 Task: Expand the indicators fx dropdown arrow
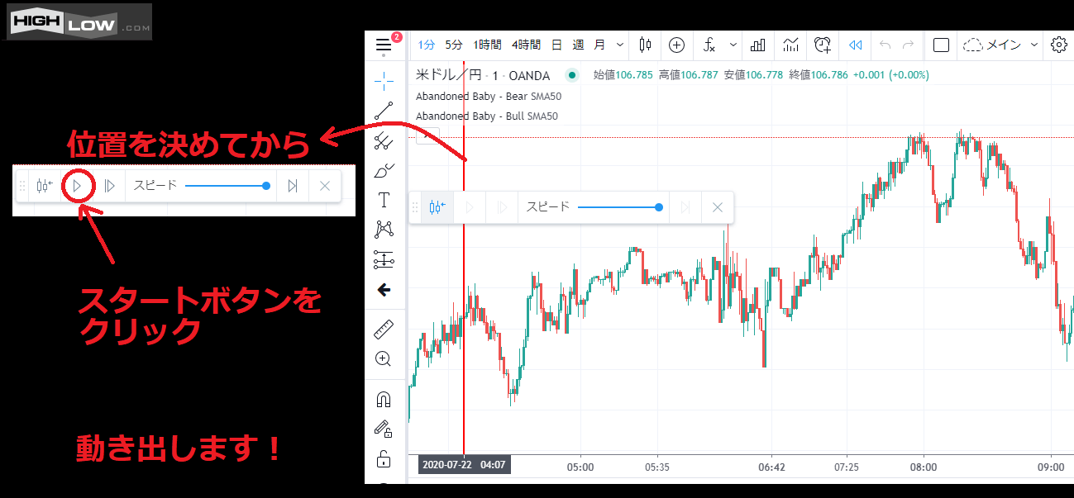click(x=733, y=45)
